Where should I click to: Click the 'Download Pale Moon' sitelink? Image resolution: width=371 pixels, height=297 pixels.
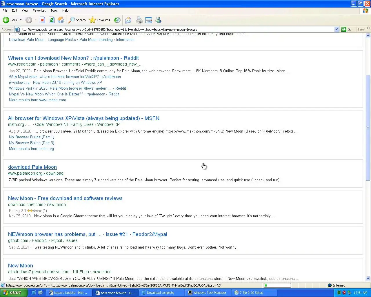pos(27,40)
